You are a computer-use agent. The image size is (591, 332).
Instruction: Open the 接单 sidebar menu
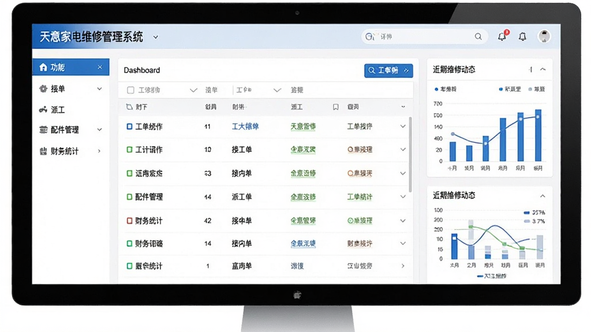pos(71,89)
